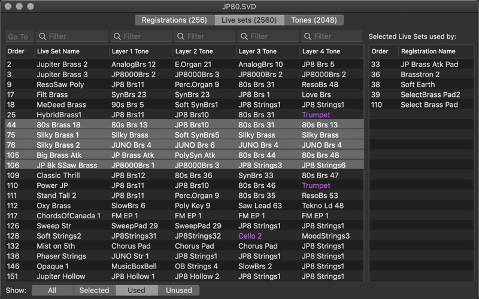
Task: Click the PolySyn Atk tone cell
Action: coord(195,155)
